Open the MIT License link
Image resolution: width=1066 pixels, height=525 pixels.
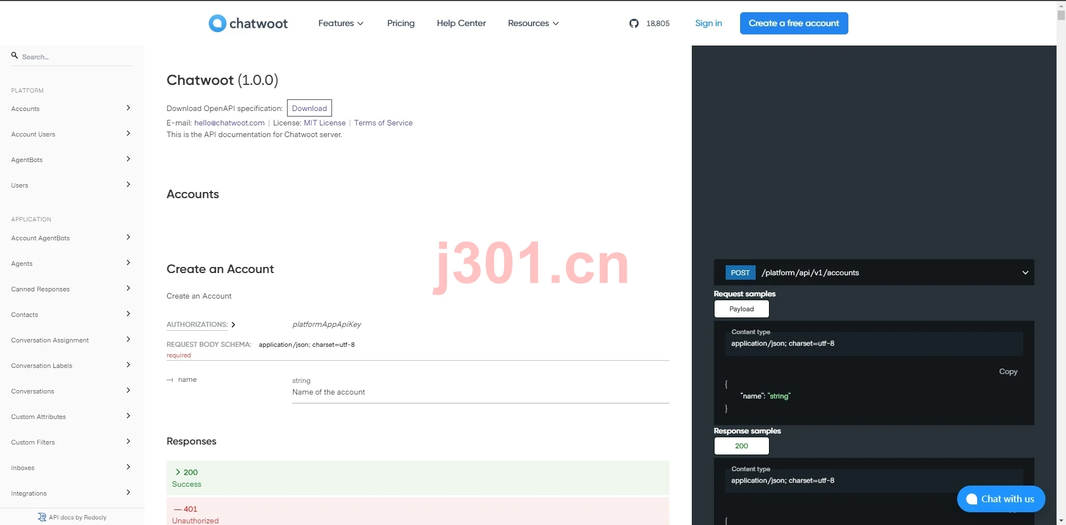[325, 123]
